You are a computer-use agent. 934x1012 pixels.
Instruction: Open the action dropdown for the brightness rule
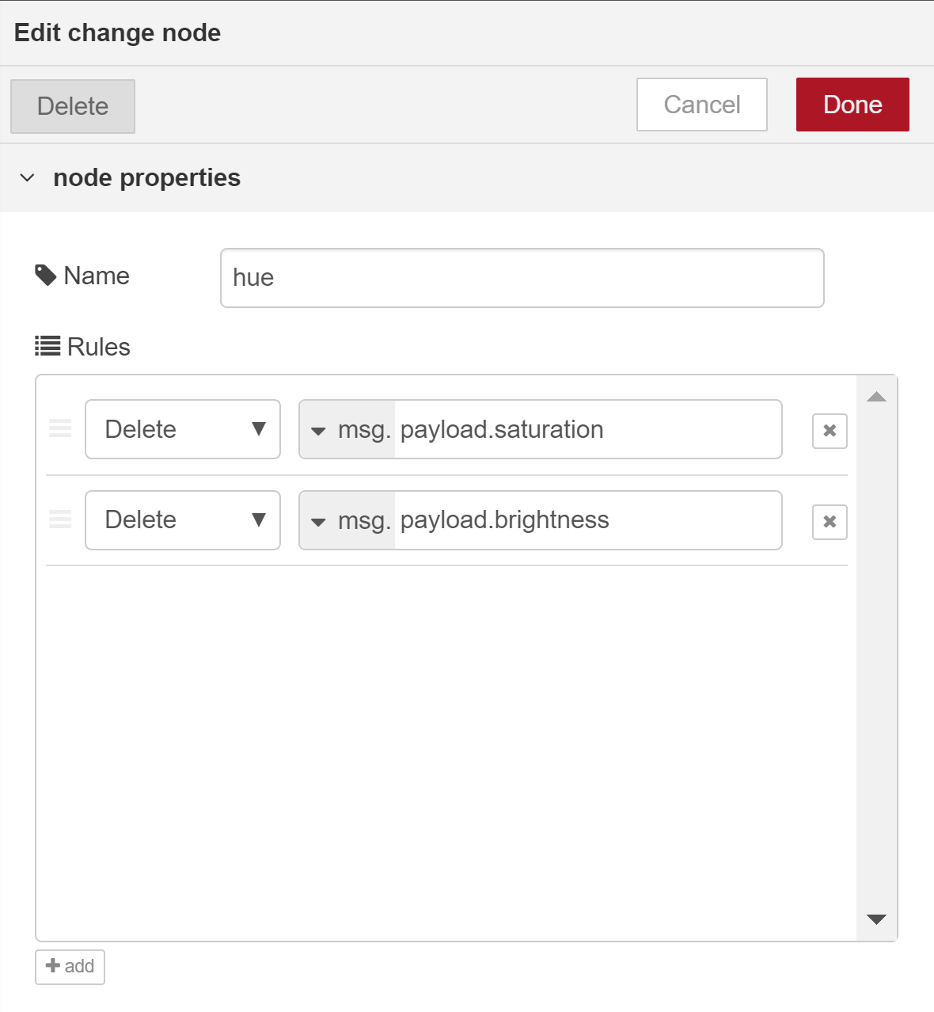pyautogui.click(x=183, y=520)
